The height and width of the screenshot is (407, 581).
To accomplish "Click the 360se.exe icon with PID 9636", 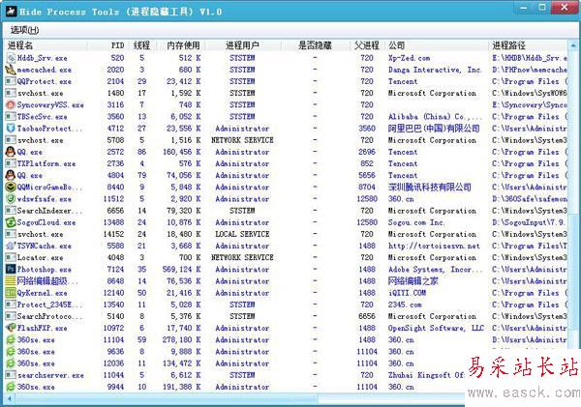I will point(11,352).
